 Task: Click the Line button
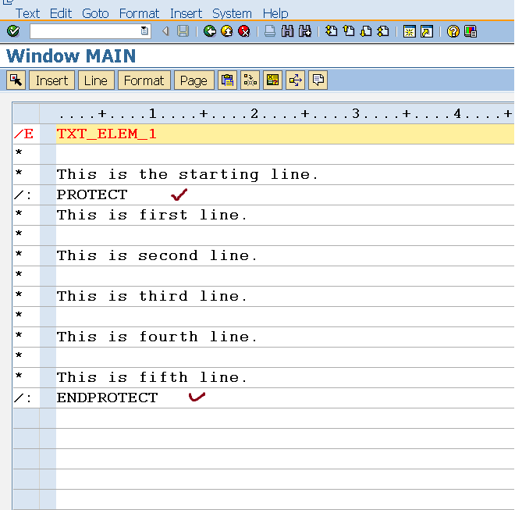click(x=96, y=80)
